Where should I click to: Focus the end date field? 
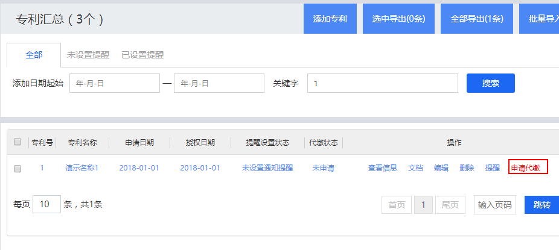pos(219,83)
